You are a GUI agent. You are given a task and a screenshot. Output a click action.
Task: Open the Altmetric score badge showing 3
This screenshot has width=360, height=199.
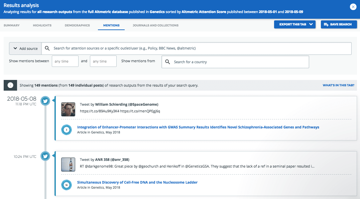pos(67,130)
